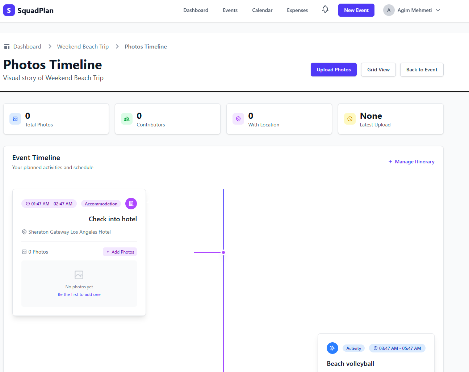The image size is (469, 372).
Task: Click the Total Photos image icon
Action: point(15,119)
